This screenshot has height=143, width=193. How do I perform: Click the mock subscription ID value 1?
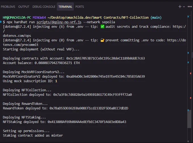tap(56, 81)
